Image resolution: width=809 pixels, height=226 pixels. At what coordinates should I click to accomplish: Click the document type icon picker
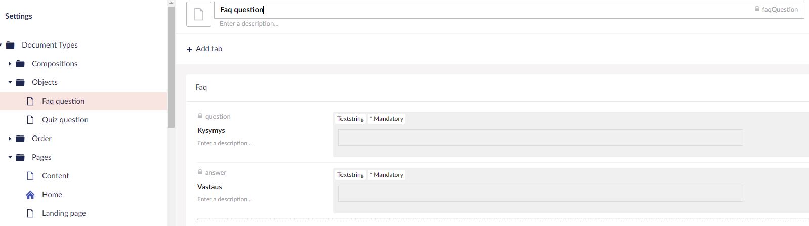pos(199,14)
